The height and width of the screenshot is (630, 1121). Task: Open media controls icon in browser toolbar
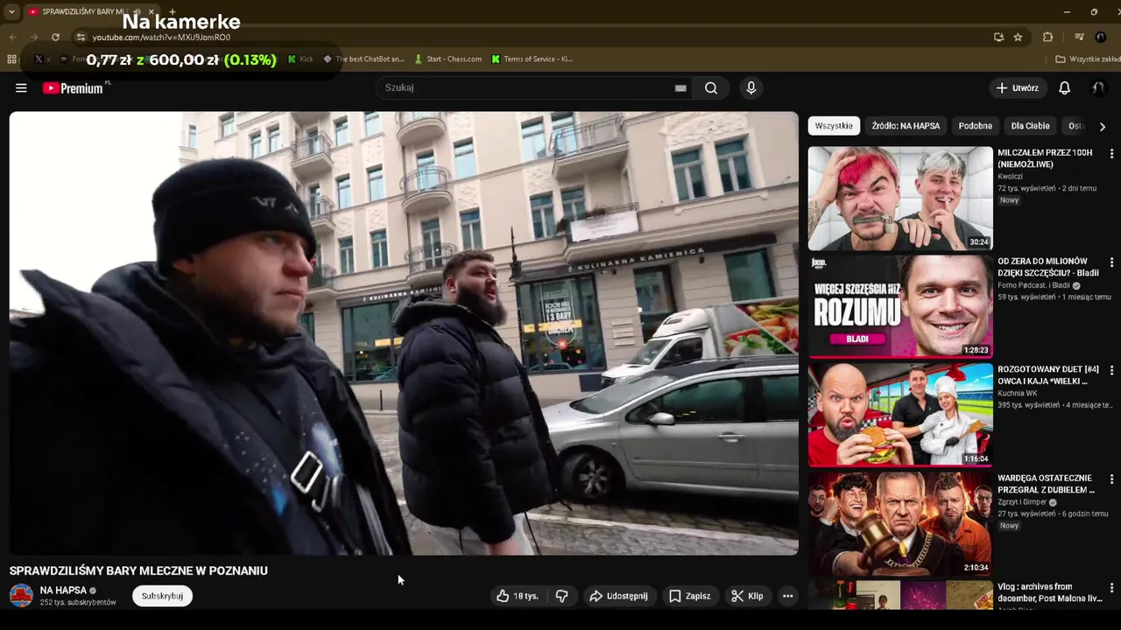tap(1079, 37)
